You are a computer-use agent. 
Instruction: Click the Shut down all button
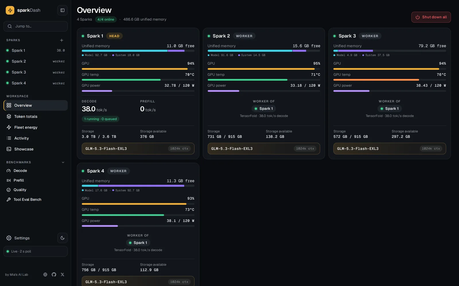click(x=431, y=17)
